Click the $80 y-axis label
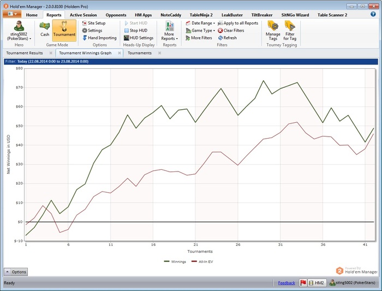The image size is (382, 291). (x=19, y=68)
